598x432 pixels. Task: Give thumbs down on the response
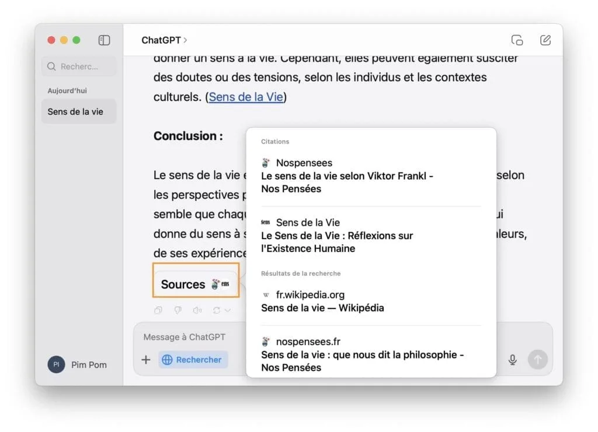[x=178, y=310]
